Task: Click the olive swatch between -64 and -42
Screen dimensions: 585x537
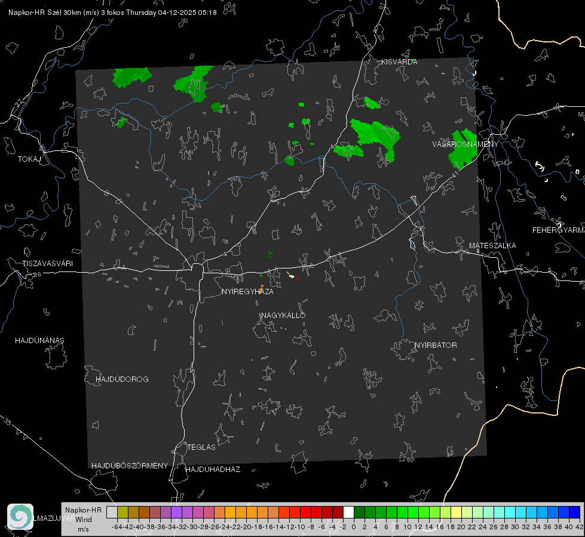Action: (x=122, y=512)
